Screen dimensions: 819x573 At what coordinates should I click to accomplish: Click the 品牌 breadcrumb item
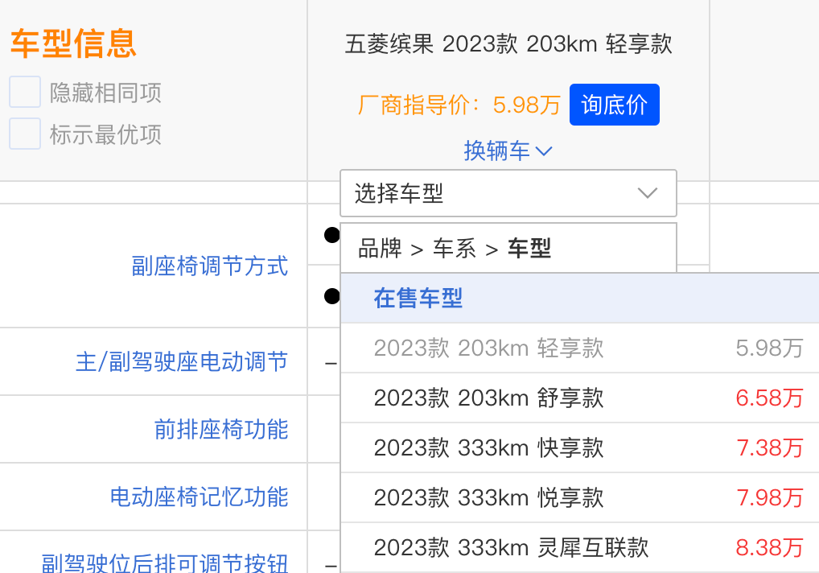tap(380, 249)
